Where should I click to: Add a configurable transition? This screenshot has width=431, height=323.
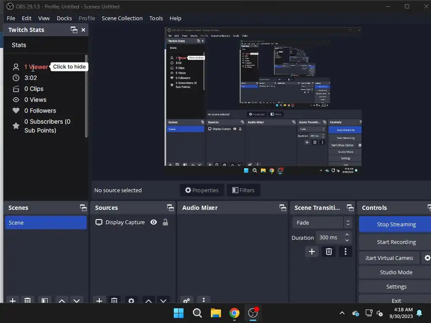click(312, 252)
